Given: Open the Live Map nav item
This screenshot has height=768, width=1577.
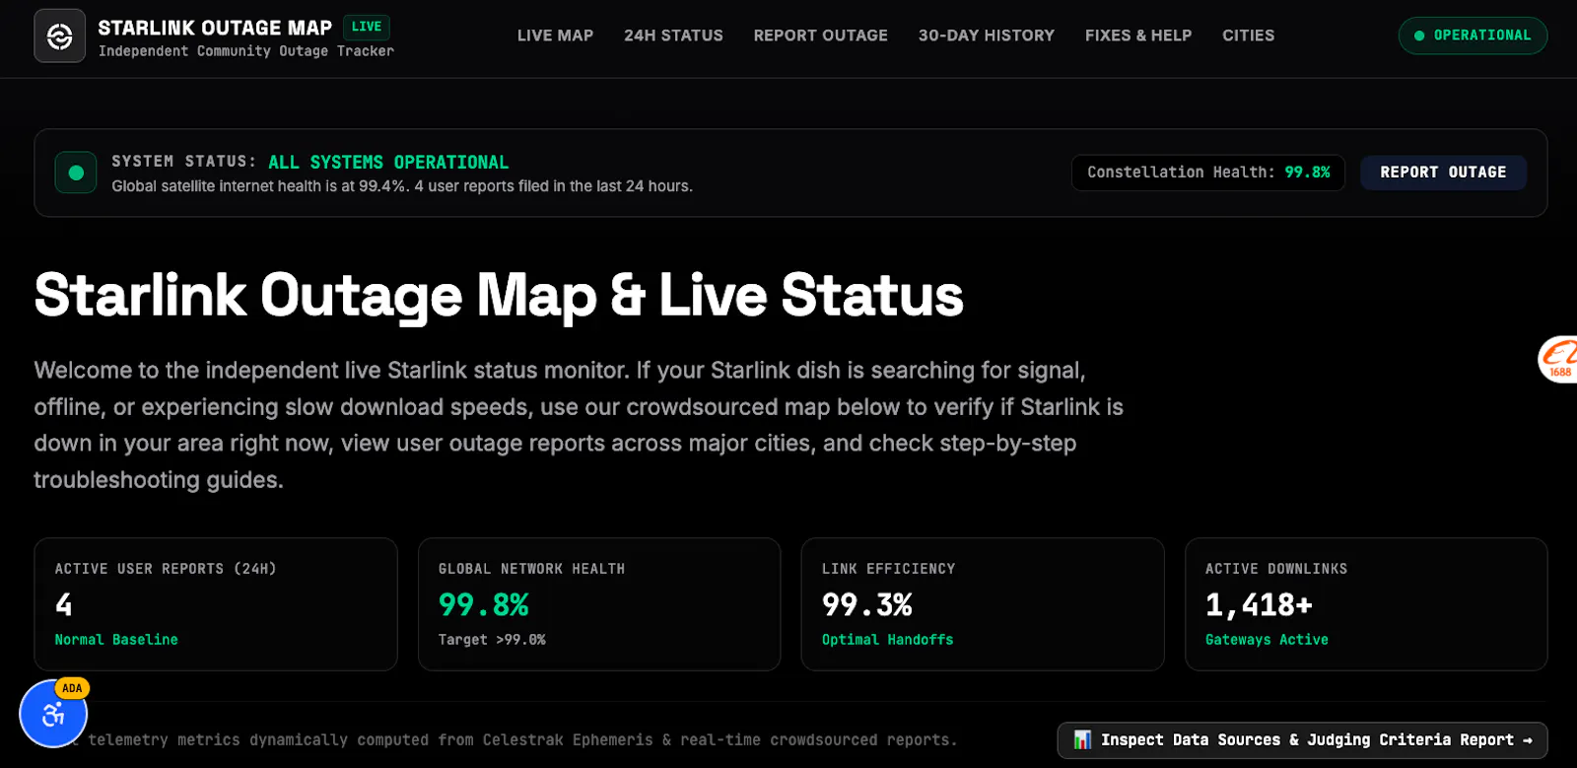Looking at the screenshot, I should [555, 35].
